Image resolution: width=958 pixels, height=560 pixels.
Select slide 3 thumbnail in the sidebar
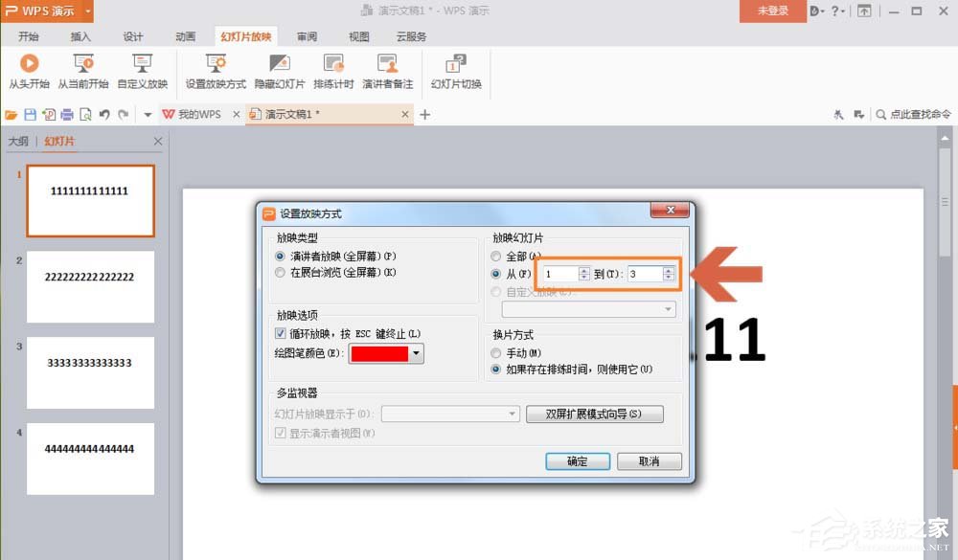[x=90, y=372]
